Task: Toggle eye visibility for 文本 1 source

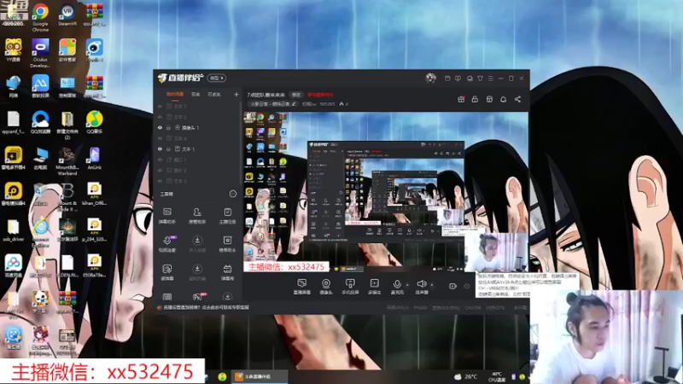Action: tap(160, 148)
